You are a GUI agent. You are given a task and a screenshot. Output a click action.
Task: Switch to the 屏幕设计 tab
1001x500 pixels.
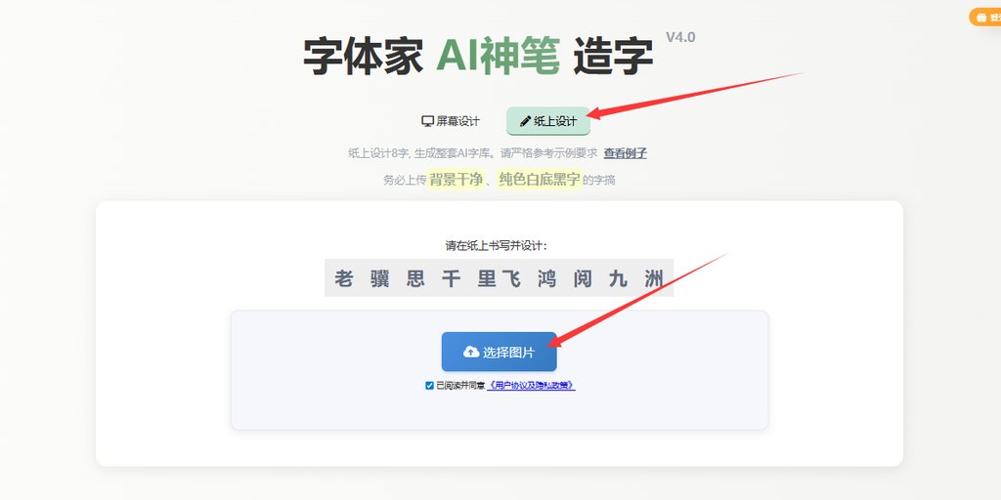(450, 121)
